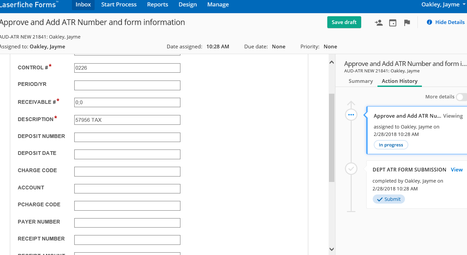
Task: Click the PAYER NUMBER input field
Action: point(127,223)
